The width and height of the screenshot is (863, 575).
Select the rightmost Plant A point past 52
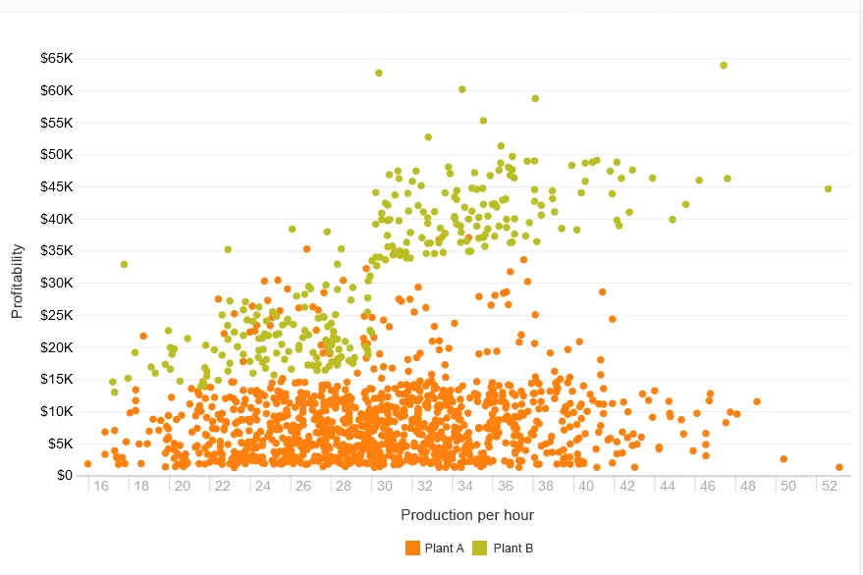[839, 468]
